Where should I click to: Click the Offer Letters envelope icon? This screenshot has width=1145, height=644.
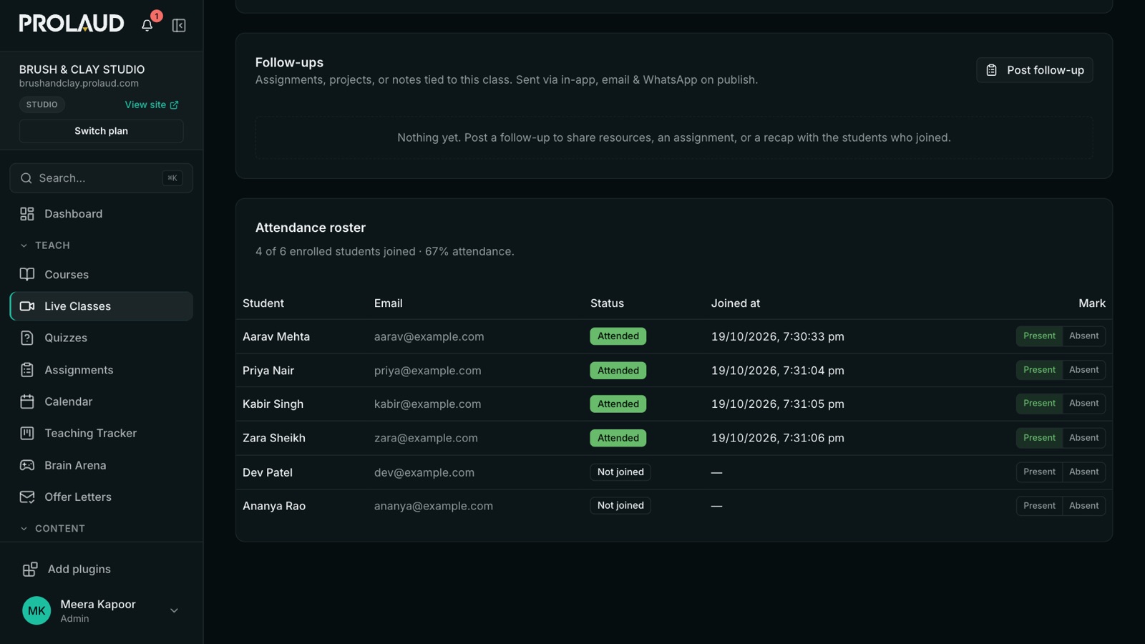tap(27, 497)
